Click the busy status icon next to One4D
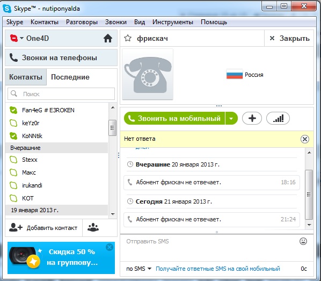Viewport: 321px width, 281px height. (x=14, y=38)
